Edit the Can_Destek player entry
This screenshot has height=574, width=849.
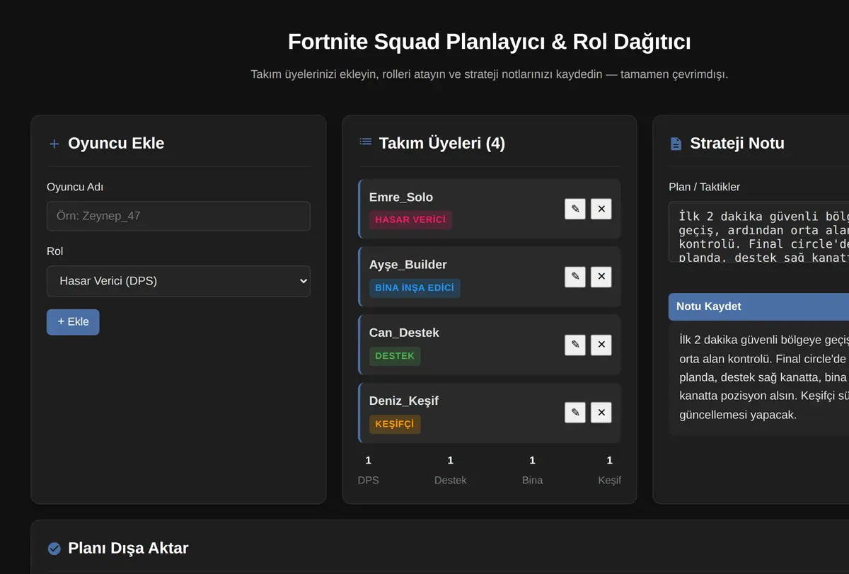pyautogui.click(x=575, y=345)
